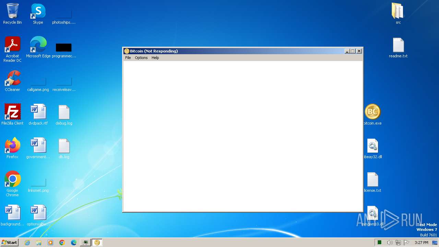
Task: Select the Google Chrome desktop shortcut
Action: click(x=12, y=184)
